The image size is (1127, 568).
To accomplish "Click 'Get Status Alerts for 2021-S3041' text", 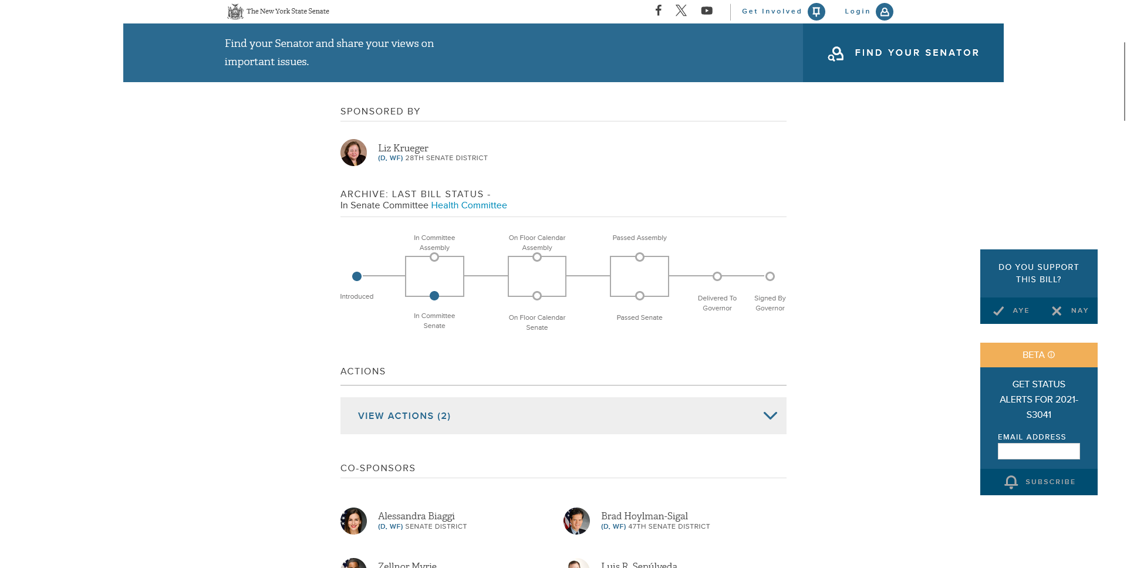I will [x=1038, y=400].
